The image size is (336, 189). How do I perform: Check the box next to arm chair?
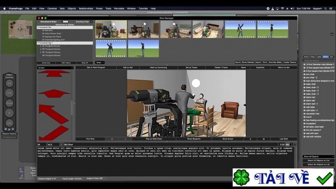(x=304, y=74)
